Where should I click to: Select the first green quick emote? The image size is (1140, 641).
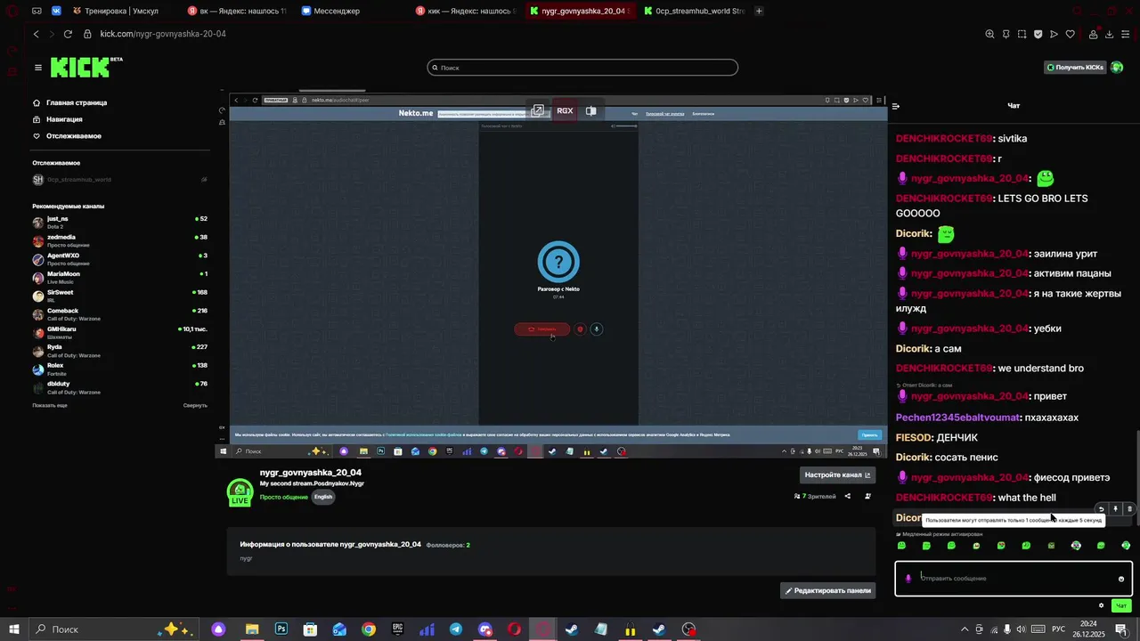[x=901, y=546]
